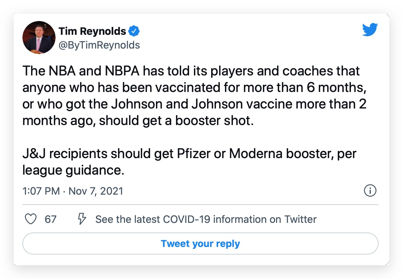Open See the latest COVID-19 information link
Viewport: 403px width, 279px height.
click(206, 219)
